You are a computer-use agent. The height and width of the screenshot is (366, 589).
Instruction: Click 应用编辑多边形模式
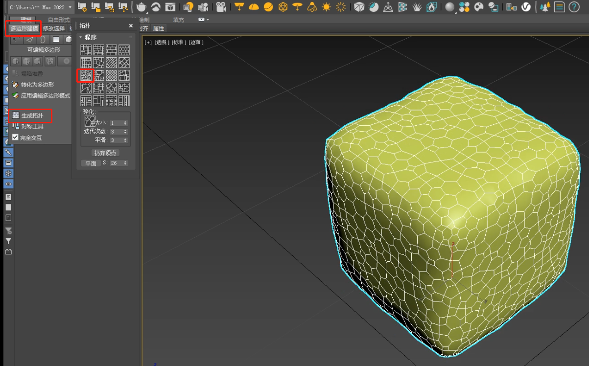tap(41, 95)
